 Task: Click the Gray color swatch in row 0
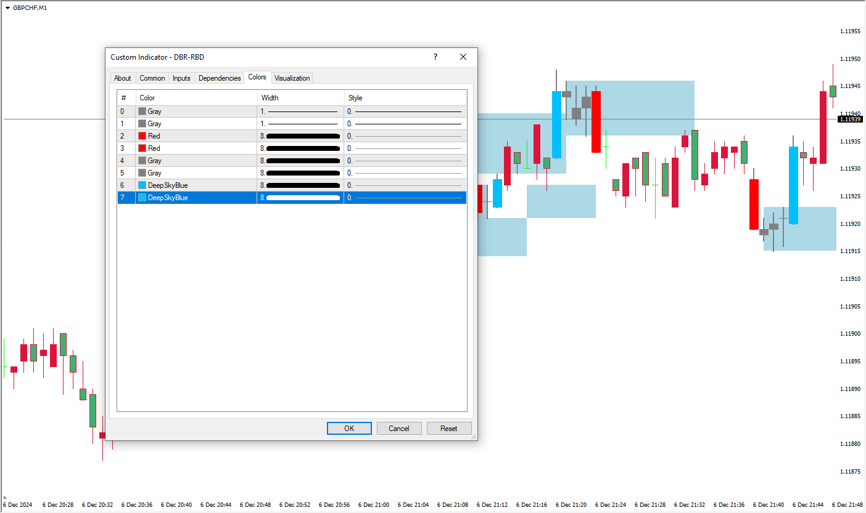click(142, 111)
